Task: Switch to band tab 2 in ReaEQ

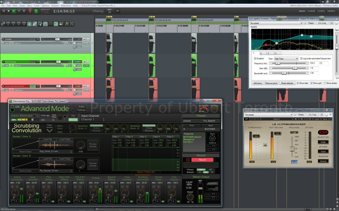Action: pyautogui.click(x=261, y=54)
